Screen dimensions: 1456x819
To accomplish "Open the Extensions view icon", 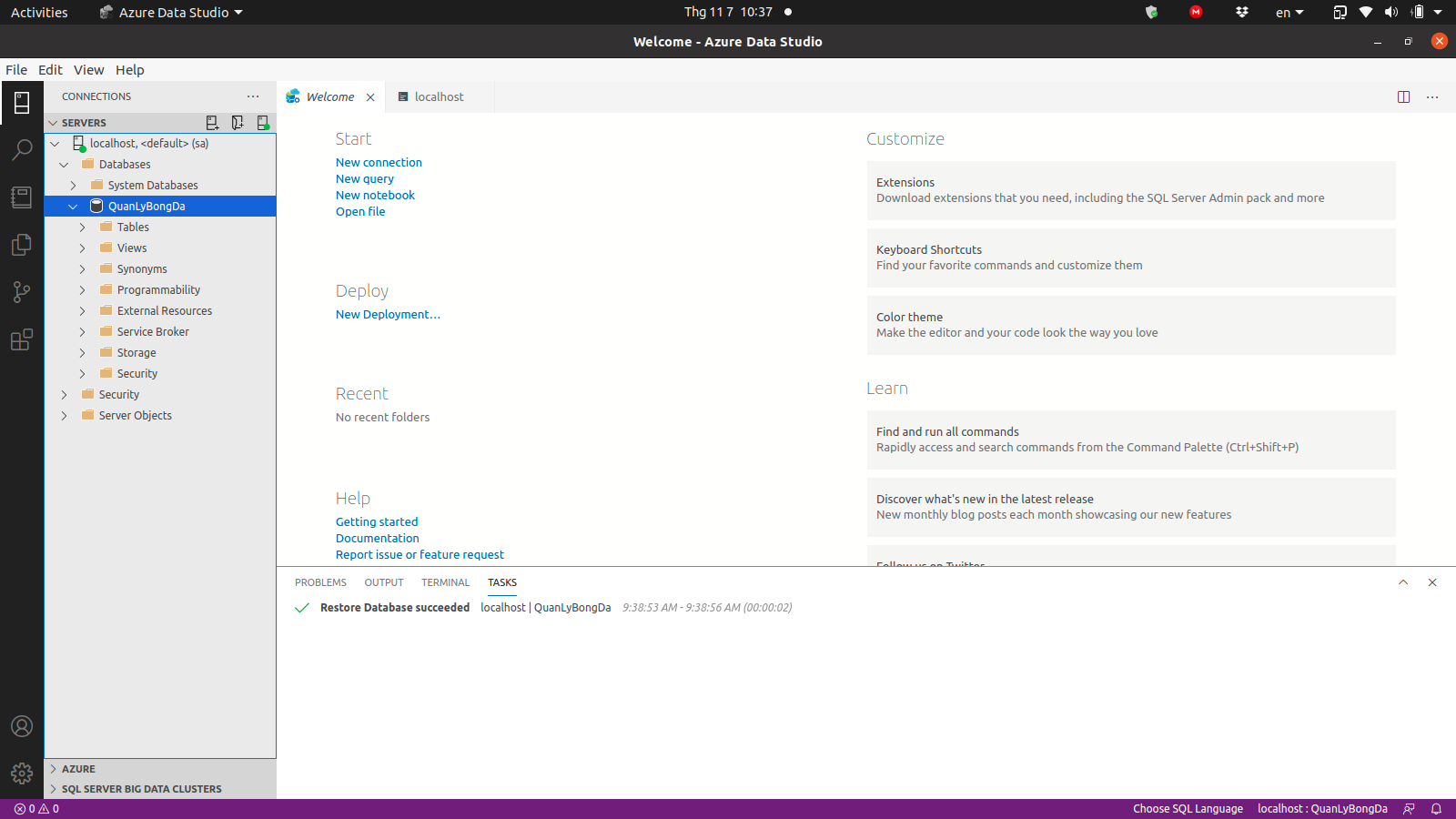I will (22, 339).
